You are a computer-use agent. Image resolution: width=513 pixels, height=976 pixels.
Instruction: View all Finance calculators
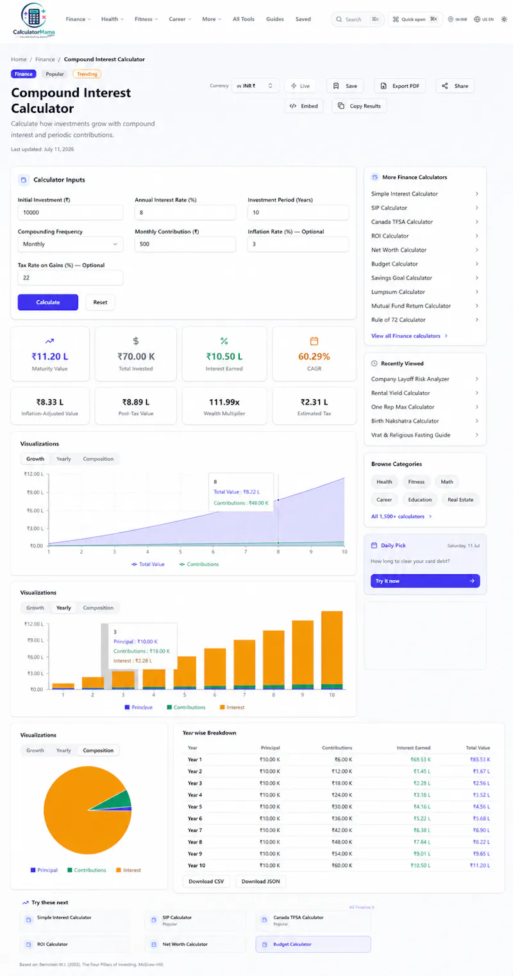(409, 336)
